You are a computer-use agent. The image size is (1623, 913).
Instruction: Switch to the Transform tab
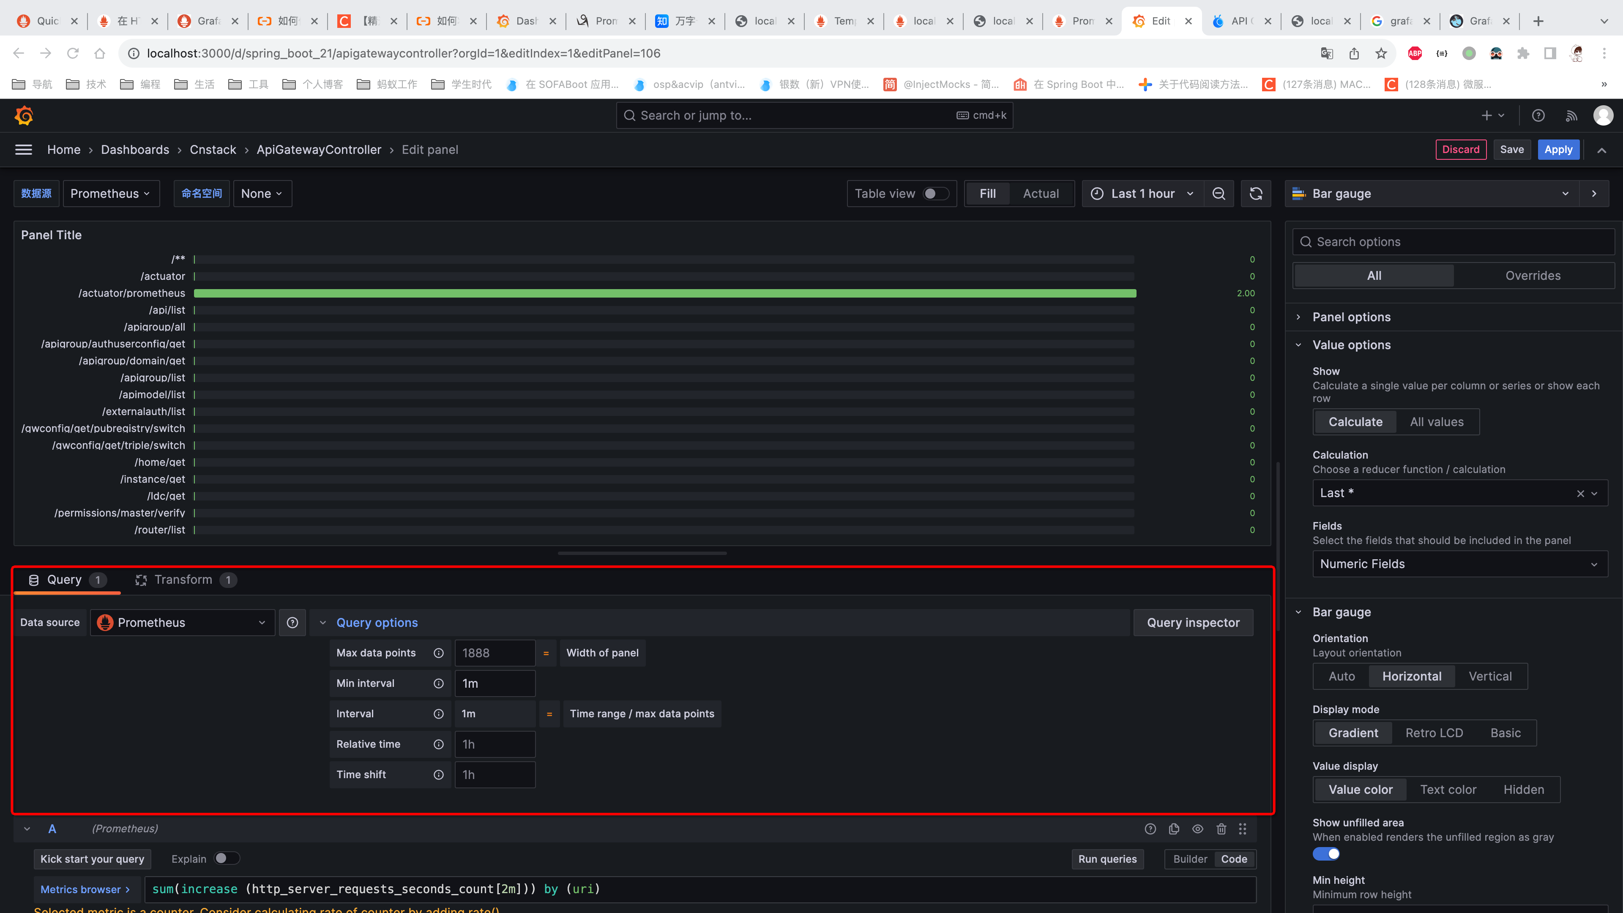pyautogui.click(x=184, y=580)
